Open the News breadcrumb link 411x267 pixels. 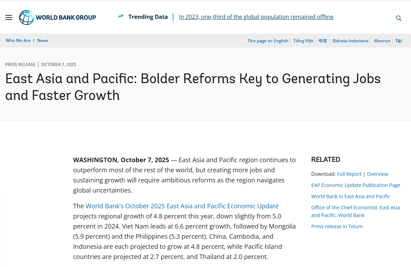(x=43, y=41)
